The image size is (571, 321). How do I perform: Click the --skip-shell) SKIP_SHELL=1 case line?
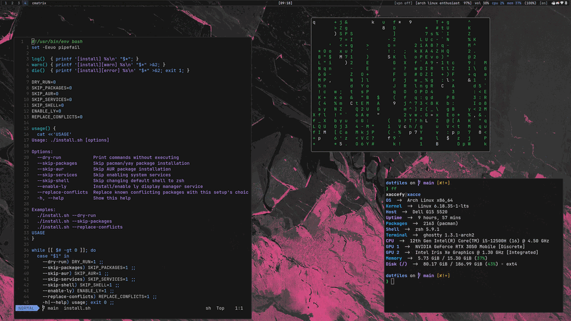pyautogui.click(x=81, y=285)
